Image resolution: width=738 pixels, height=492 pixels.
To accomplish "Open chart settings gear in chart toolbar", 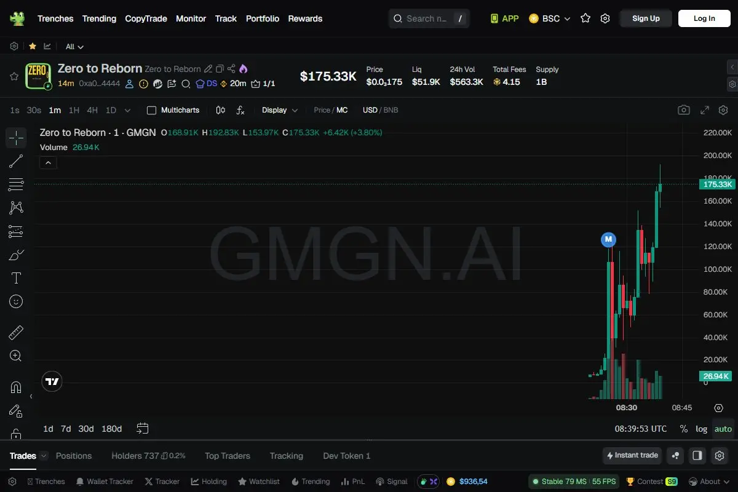I will pyautogui.click(x=723, y=110).
